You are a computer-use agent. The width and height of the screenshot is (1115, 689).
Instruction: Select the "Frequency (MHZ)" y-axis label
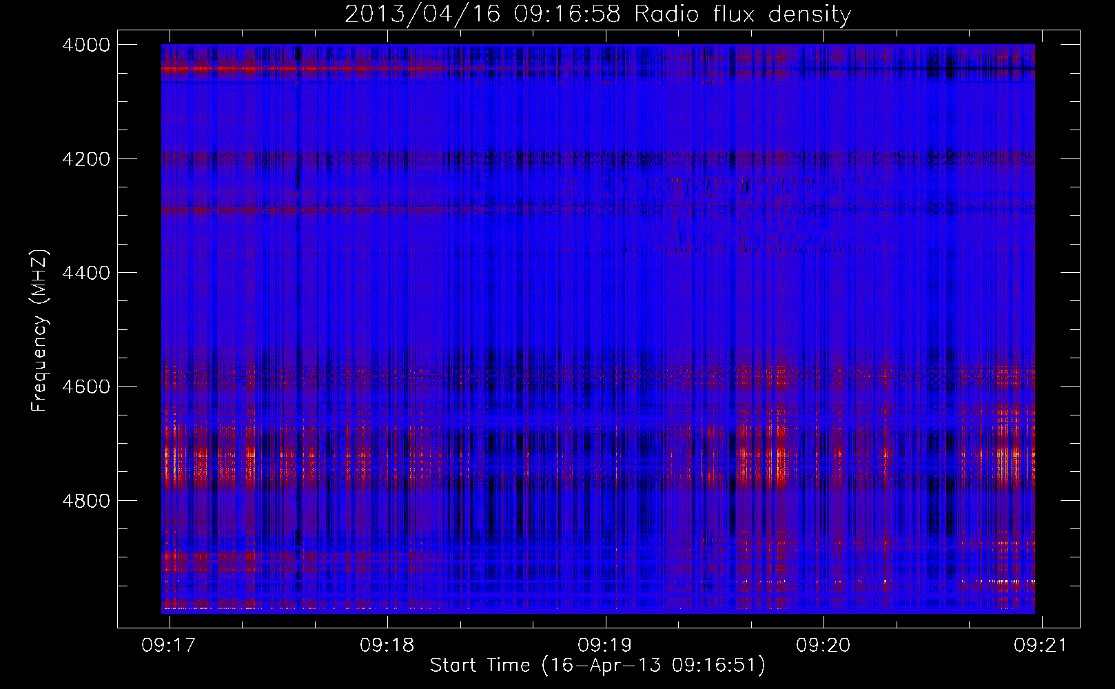point(39,331)
